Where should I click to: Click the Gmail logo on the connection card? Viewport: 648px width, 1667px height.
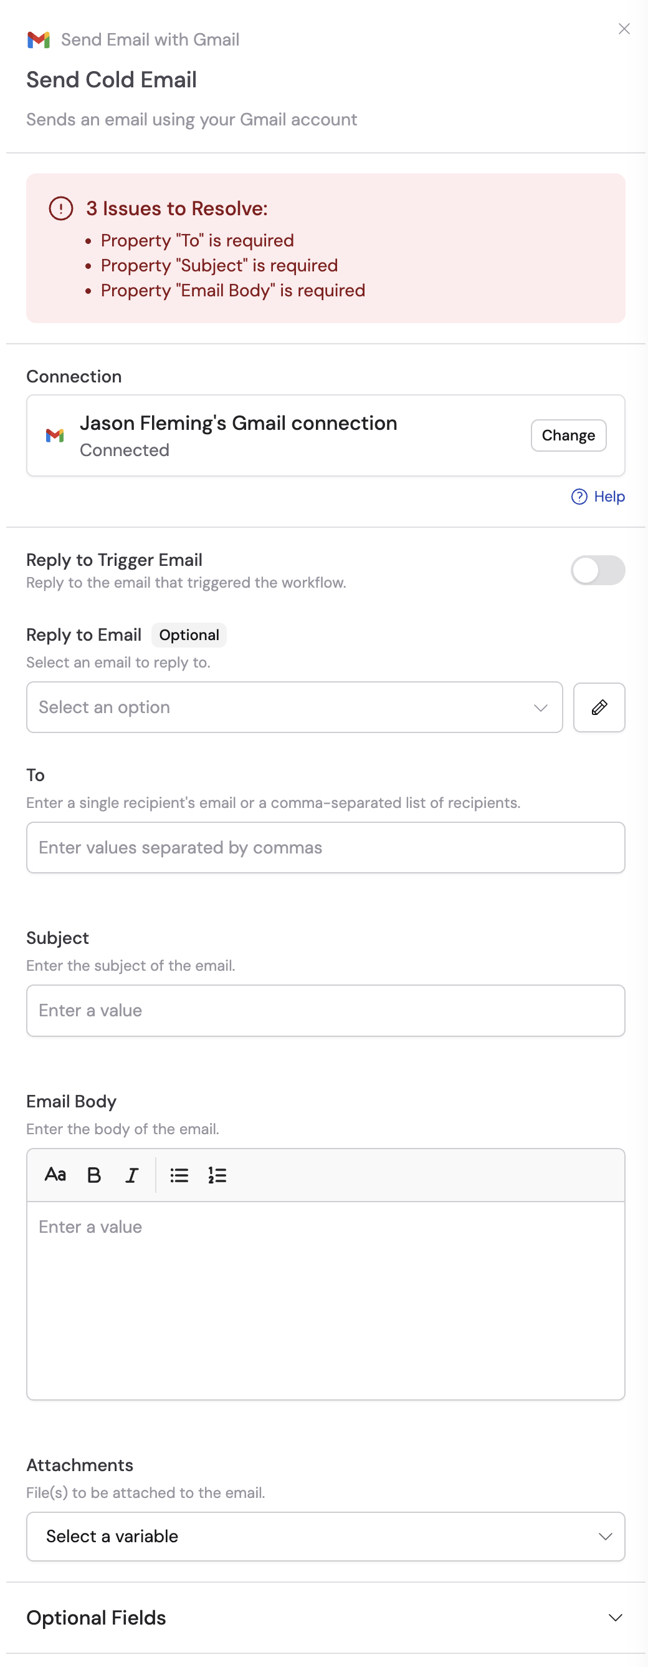(x=54, y=435)
